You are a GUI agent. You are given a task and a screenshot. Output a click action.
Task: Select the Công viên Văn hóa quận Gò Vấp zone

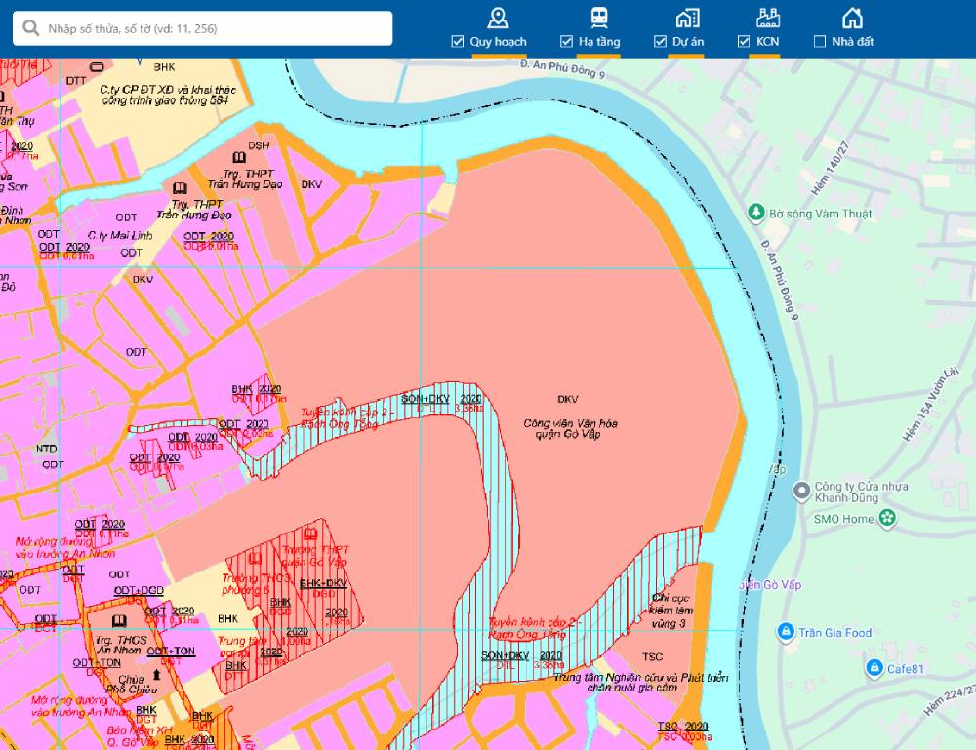click(570, 428)
